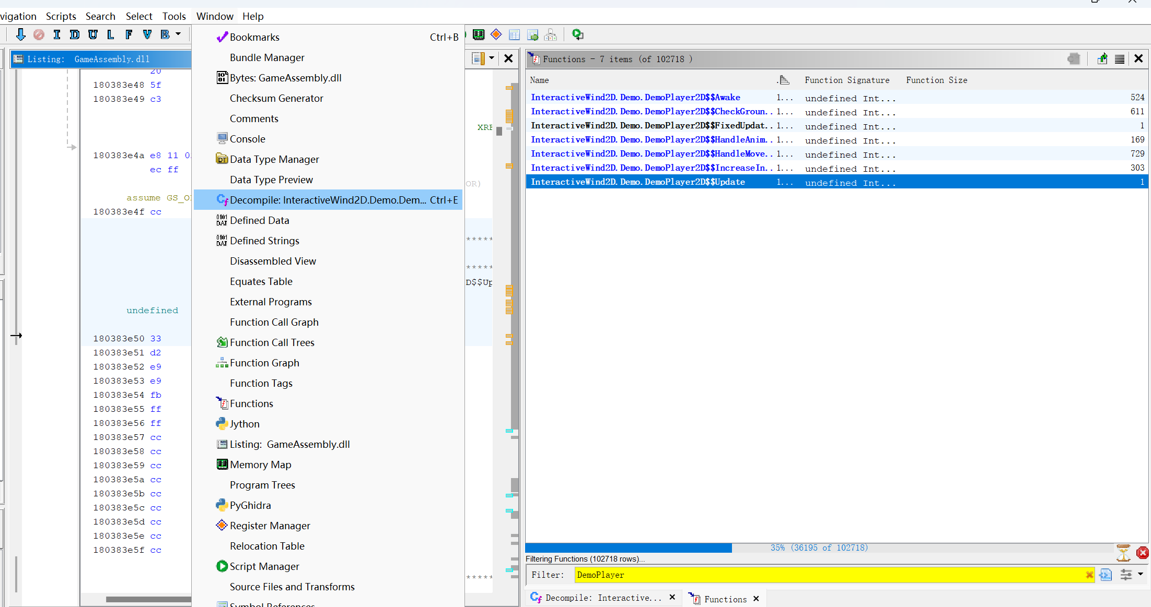Click the export selection icon in Functions panel
The width and height of the screenshot is (1151, 607).
(x=1102, y=59)
